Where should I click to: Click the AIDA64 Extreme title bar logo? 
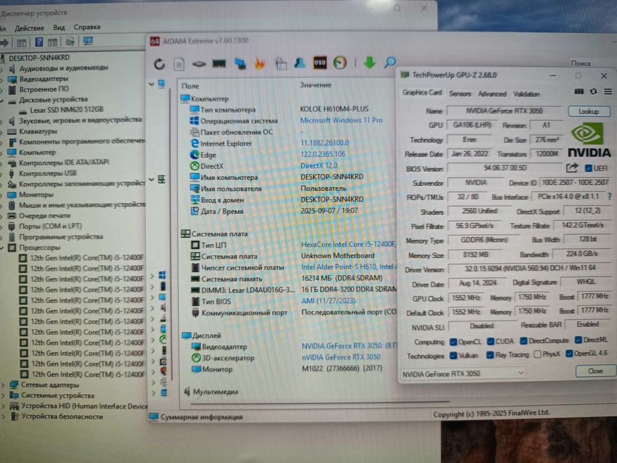(155, 41)
